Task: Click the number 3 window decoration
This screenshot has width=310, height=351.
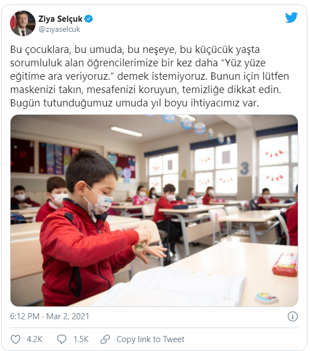Action: coord(244,168)
